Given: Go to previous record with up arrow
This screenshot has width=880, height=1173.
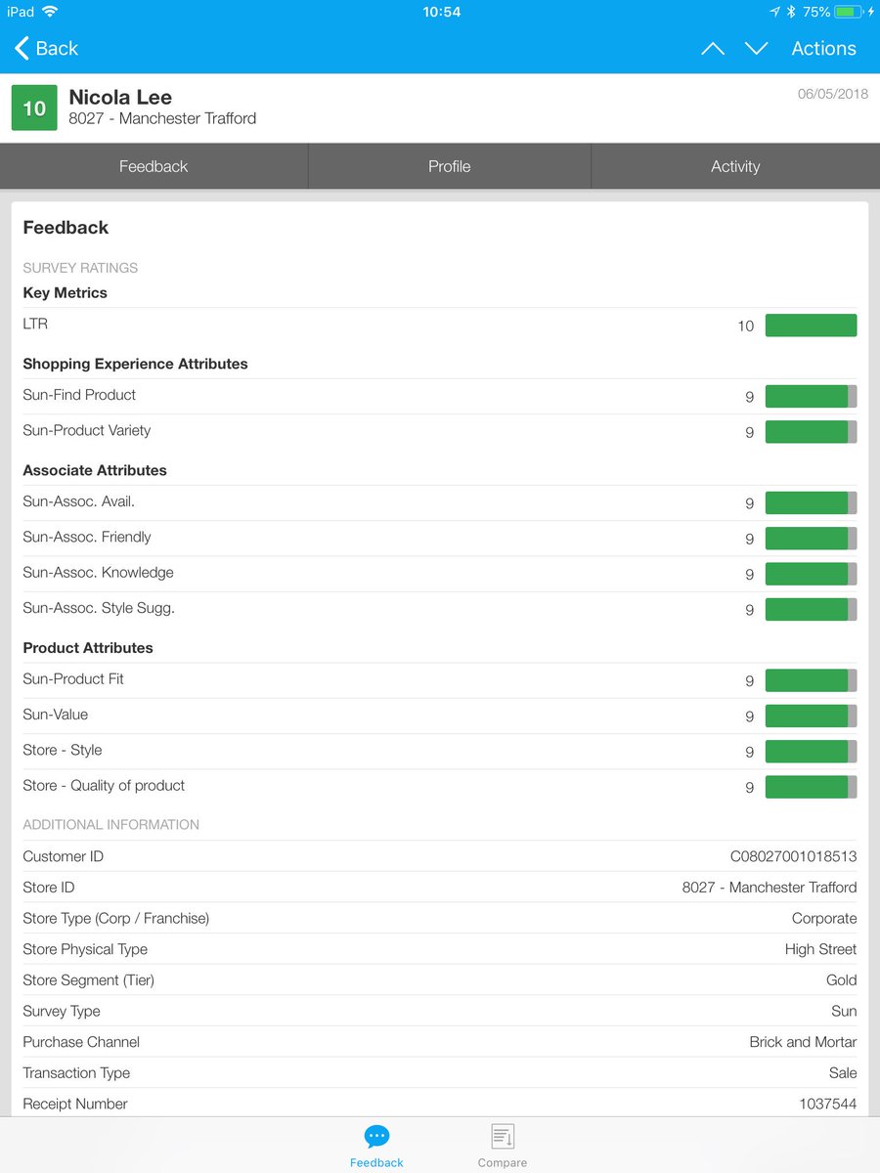Looking at the screenshot, I should [x=713, y=48].
